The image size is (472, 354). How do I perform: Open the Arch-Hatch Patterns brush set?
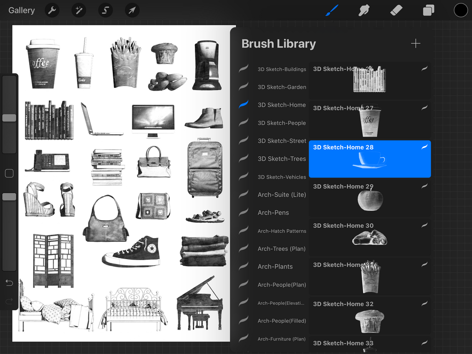[x=282, y=231]
